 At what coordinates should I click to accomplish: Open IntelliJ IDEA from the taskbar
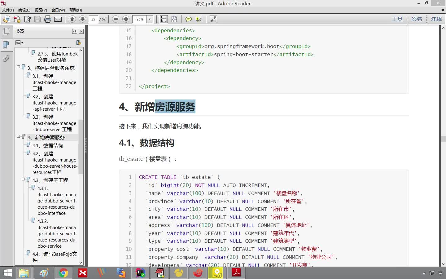coord(140,273)
